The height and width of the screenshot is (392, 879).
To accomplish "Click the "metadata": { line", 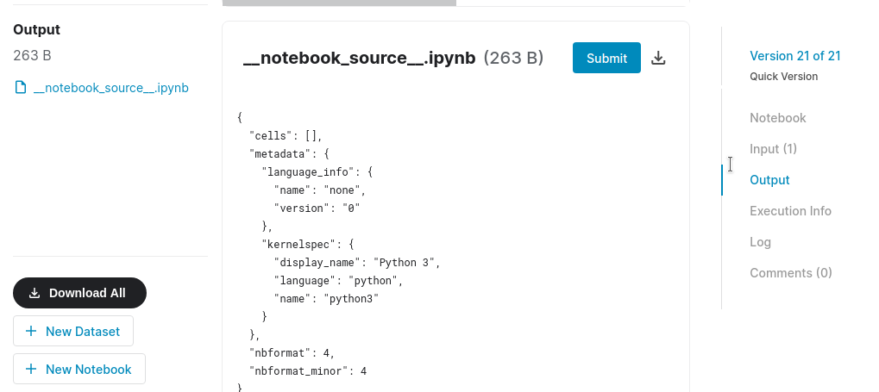I will click(289, 154).
